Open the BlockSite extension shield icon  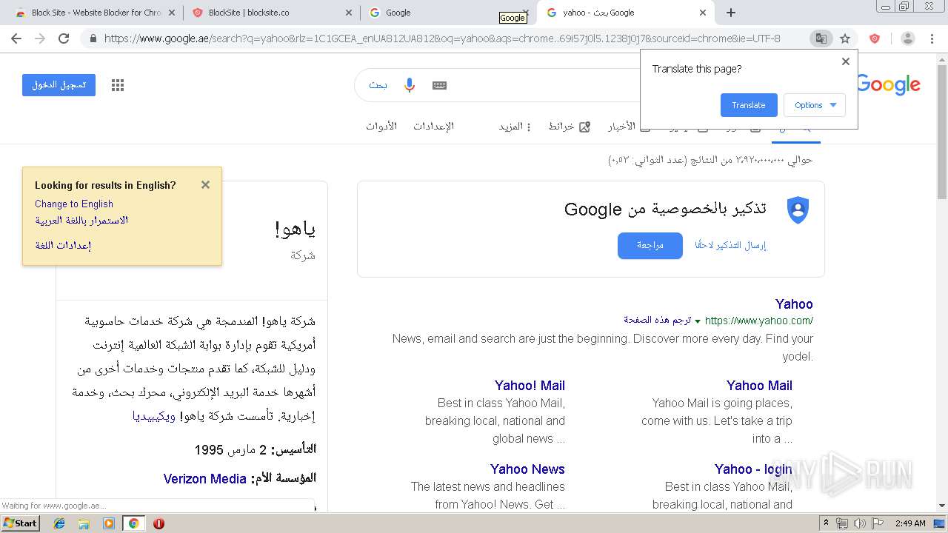click(x=875, y=38)
